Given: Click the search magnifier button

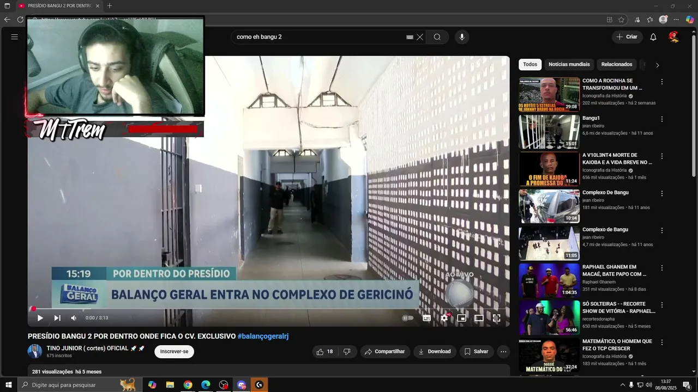Looking at the screenshot, I should 437,37.
